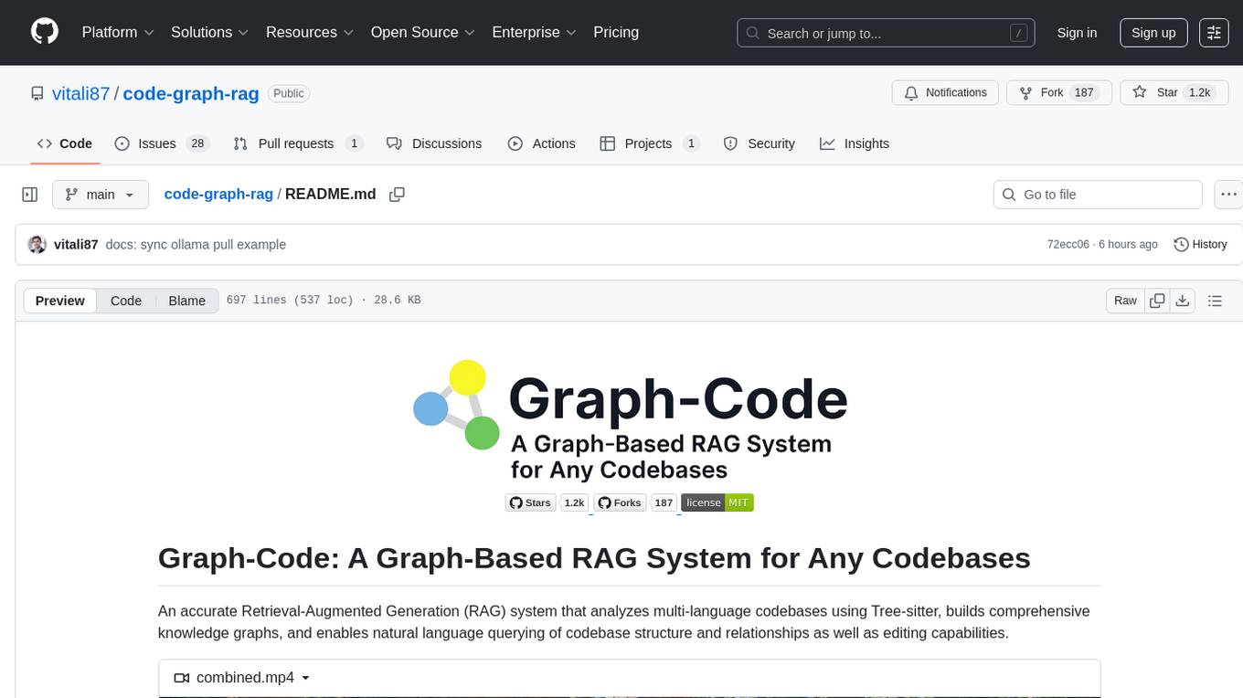The width and height of the screenshot is (1243, 698).
Task: Click the GitHub logo icon
Action: (x=45, y=32)
